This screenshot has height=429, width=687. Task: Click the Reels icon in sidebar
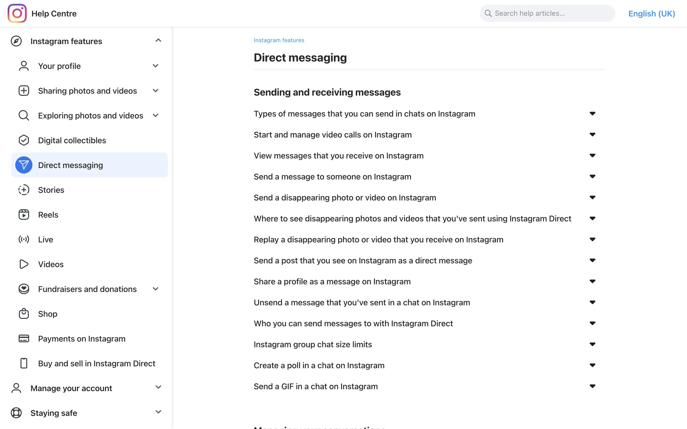(x=24, y=214)
